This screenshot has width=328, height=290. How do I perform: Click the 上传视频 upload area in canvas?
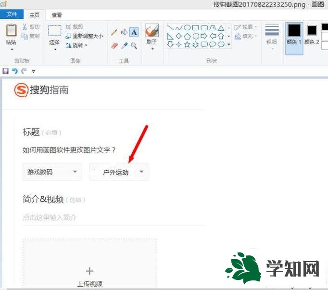click(x=89, y=264)
